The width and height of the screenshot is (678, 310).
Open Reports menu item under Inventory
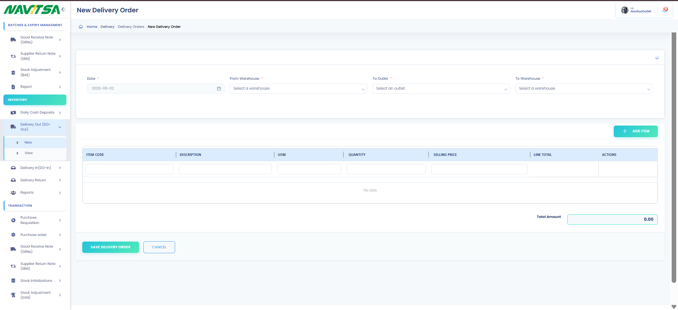coord(35,193)
